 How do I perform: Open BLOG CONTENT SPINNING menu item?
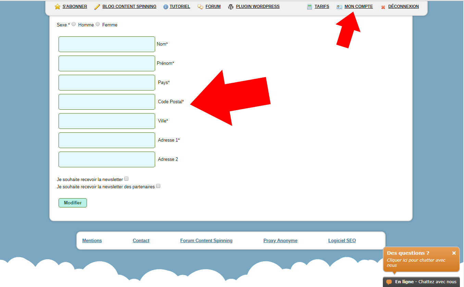(x=129, y=7)
